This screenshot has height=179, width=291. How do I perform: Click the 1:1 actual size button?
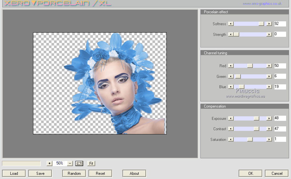[x=79, y=163]
